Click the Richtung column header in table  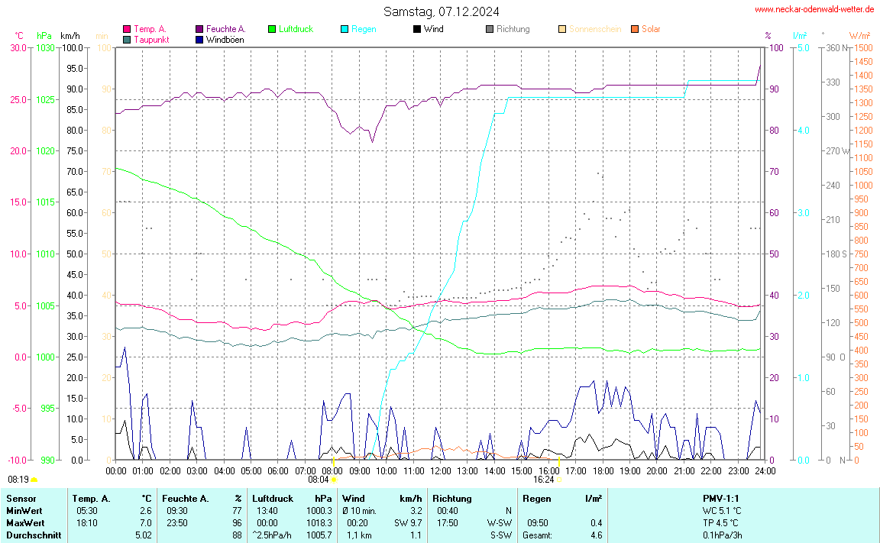tap(451, 499)
